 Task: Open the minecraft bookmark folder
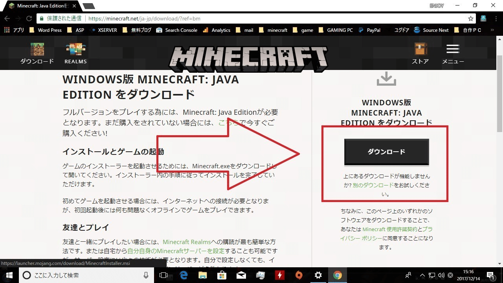tap(273, 30)
